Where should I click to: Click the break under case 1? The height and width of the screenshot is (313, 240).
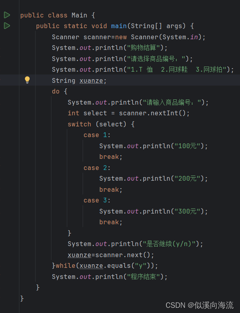tap(111, 157)
